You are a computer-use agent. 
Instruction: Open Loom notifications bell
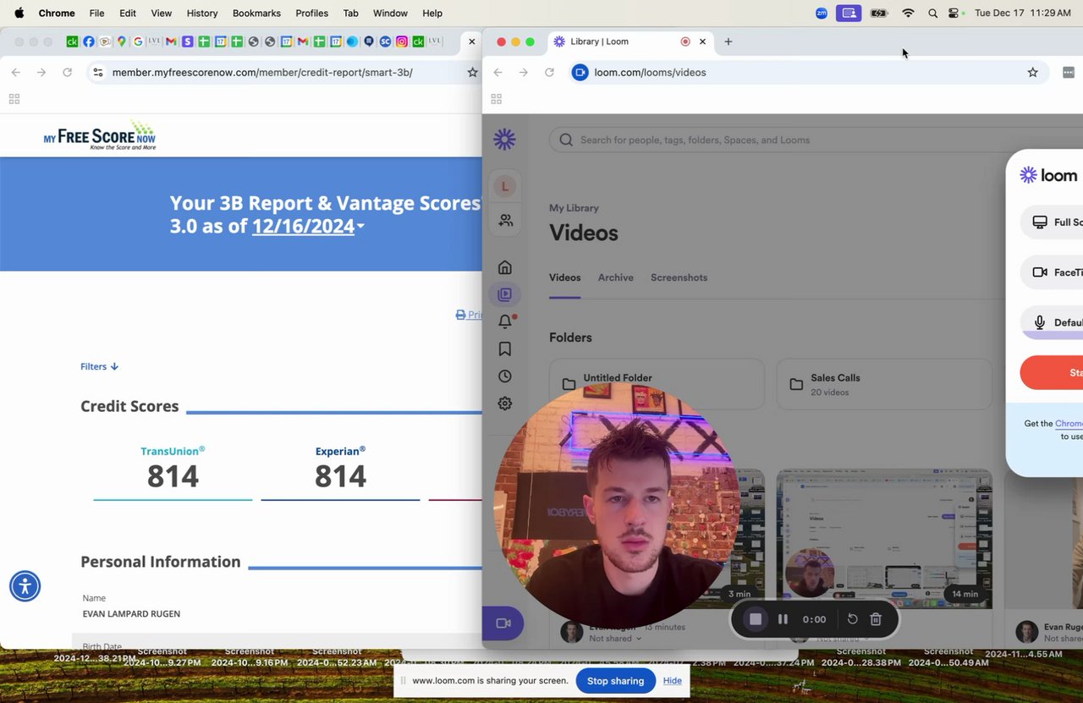tap(505, 321)
